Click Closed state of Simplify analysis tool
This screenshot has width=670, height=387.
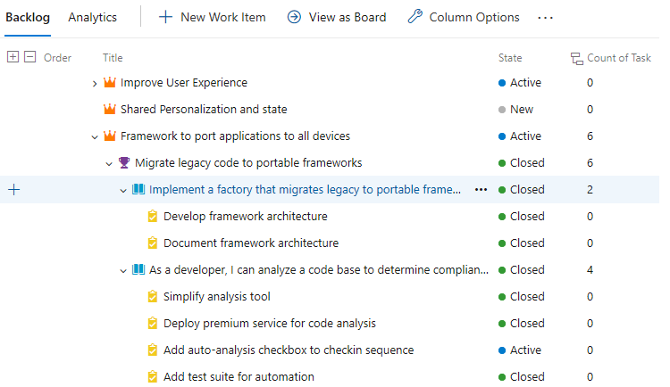pos(522,297)
